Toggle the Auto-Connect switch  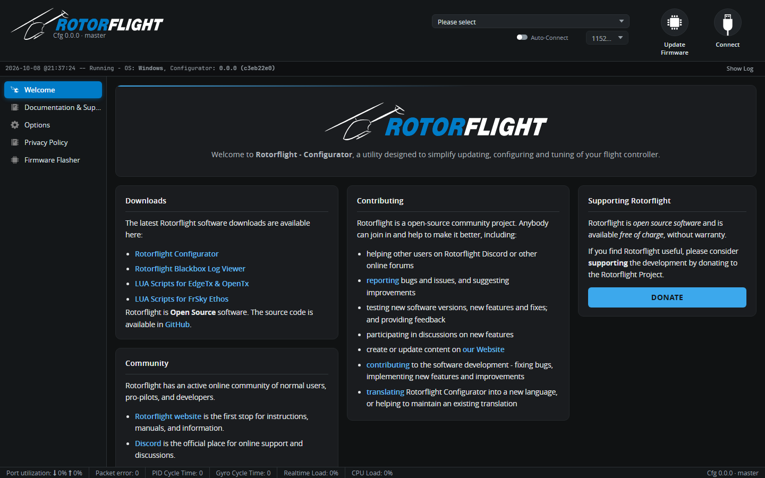(x=522, y=37)
